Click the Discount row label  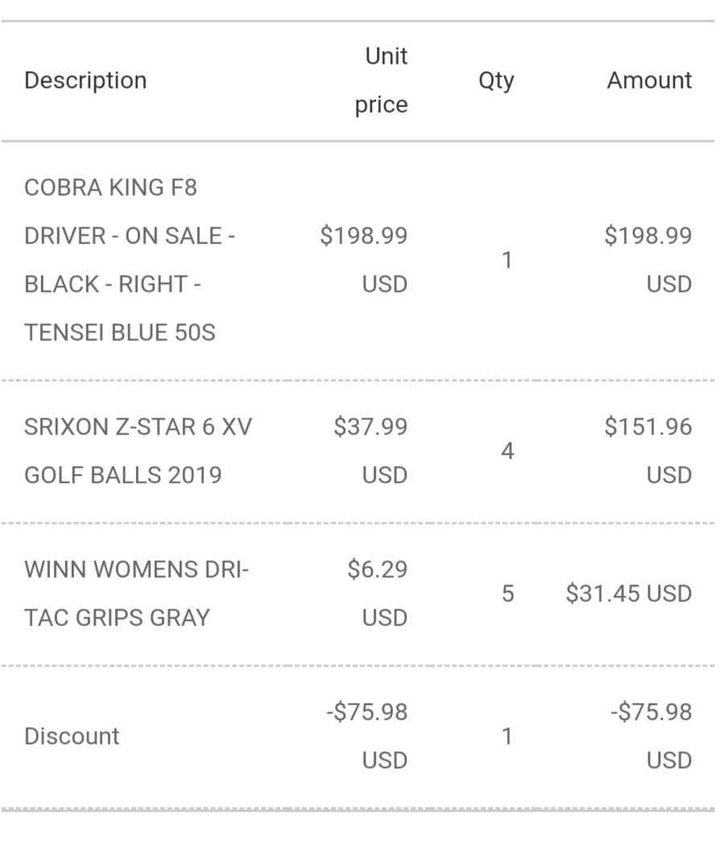pyautogui.click(x=72, y=737)
